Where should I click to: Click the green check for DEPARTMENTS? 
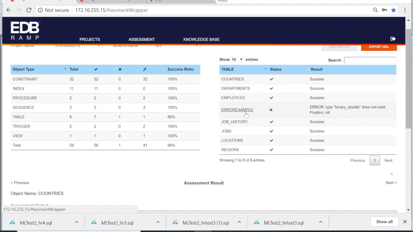pyautogui.click(x=271, y=88)
